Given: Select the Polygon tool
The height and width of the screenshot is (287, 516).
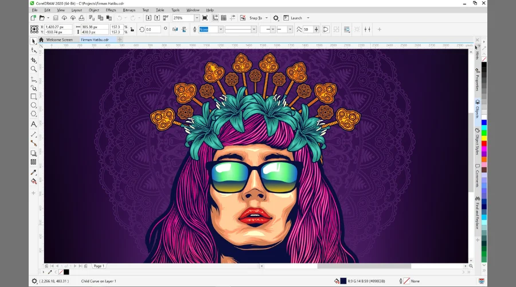Looking at the screenshot, I should [34, 114].
